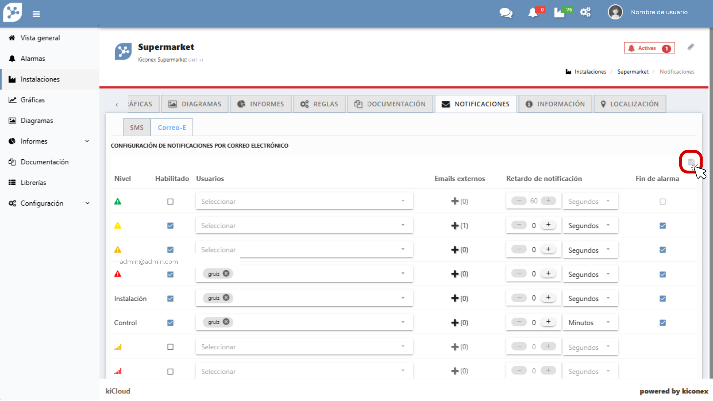Image resolution: width=713 pixels, height=401 pixels.
Task: Go to Instalaciones breadcrumb link
Action: coord(590,72)
